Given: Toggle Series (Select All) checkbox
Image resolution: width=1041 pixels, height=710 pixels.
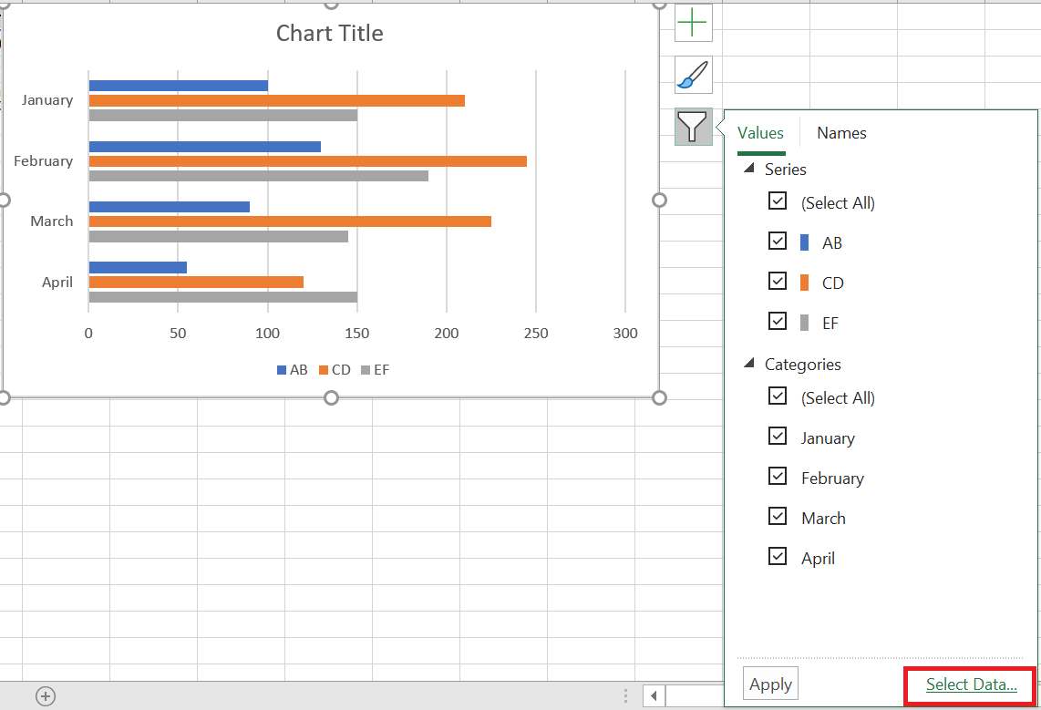Looking at the screenshot, I should click(778, 201).
